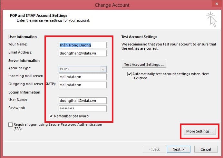The height and width of the screenshot is (158, 223).
Task: Click the Your Name text field
Action: (82, 45)
